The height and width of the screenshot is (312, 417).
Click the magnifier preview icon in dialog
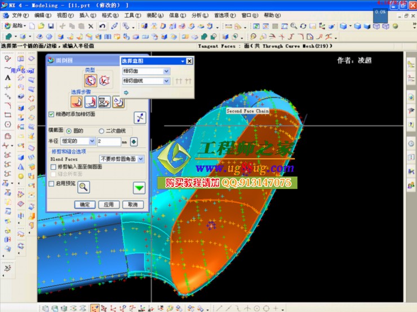[83, 188]
